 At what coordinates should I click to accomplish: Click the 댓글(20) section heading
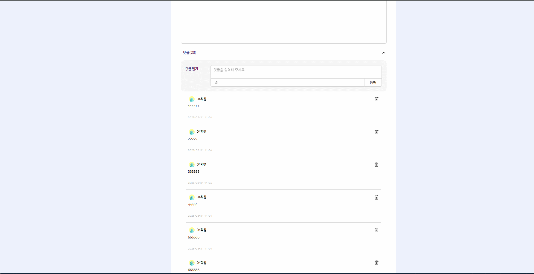(x=190, y=53)
